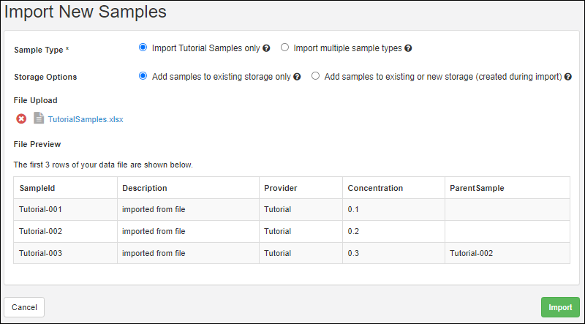The image size is (585, 324).
Task: Click the red remove file icon
Action: 21,118
